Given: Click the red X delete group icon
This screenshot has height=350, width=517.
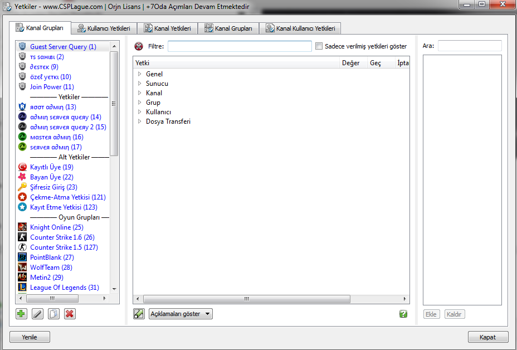Looking at the screenshot, I should (x=70, y=314).
